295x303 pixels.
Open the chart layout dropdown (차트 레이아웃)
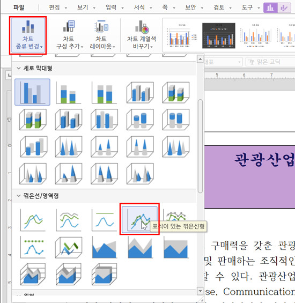[102, 35]
